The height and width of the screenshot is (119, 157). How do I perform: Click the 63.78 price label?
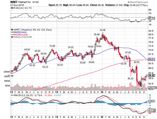coord(124,64)
